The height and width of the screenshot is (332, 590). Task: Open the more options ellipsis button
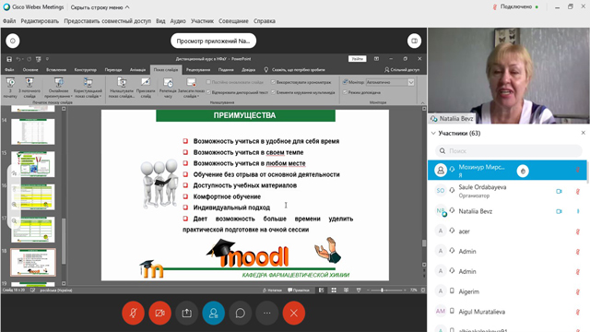click(266, 313)
